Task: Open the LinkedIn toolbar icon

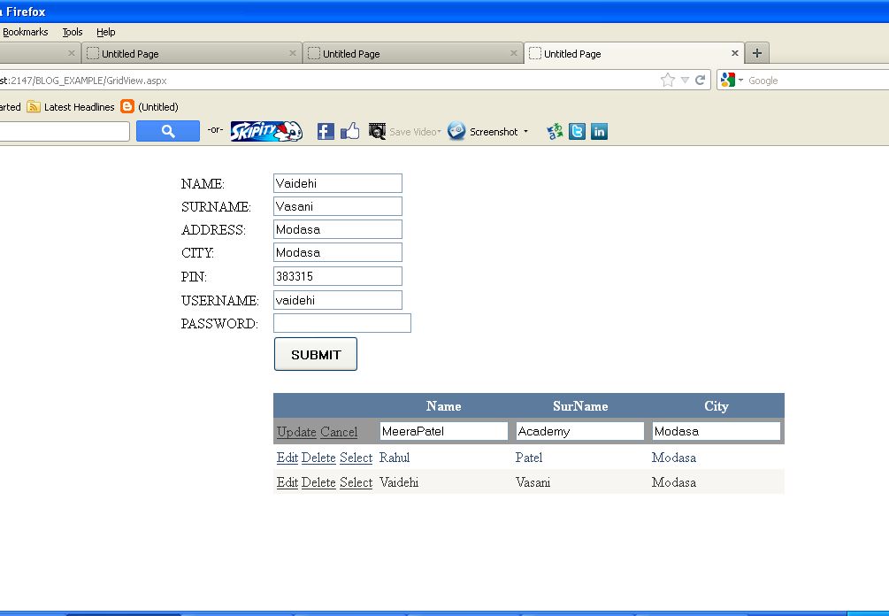Action: 599,132
